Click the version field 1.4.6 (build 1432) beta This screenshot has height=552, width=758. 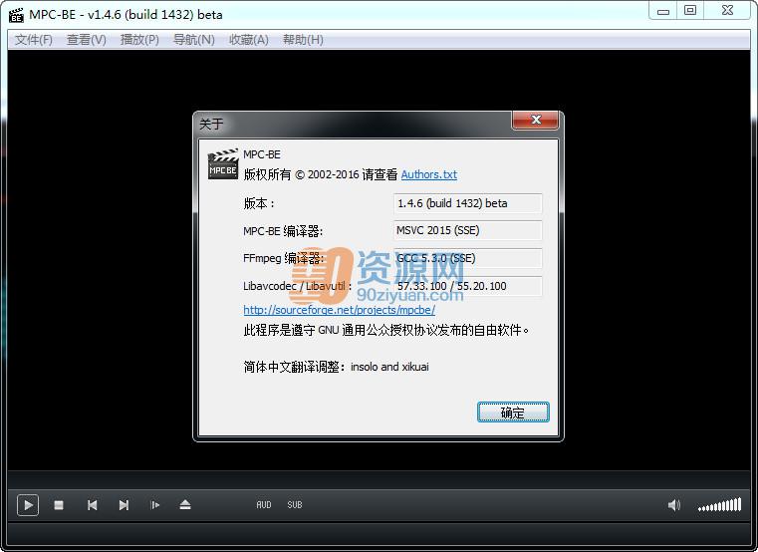click(467, 203)
